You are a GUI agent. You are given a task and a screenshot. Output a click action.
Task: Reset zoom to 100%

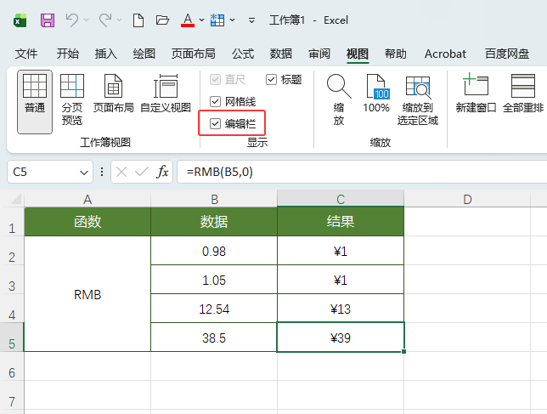(x=376, y=94)
